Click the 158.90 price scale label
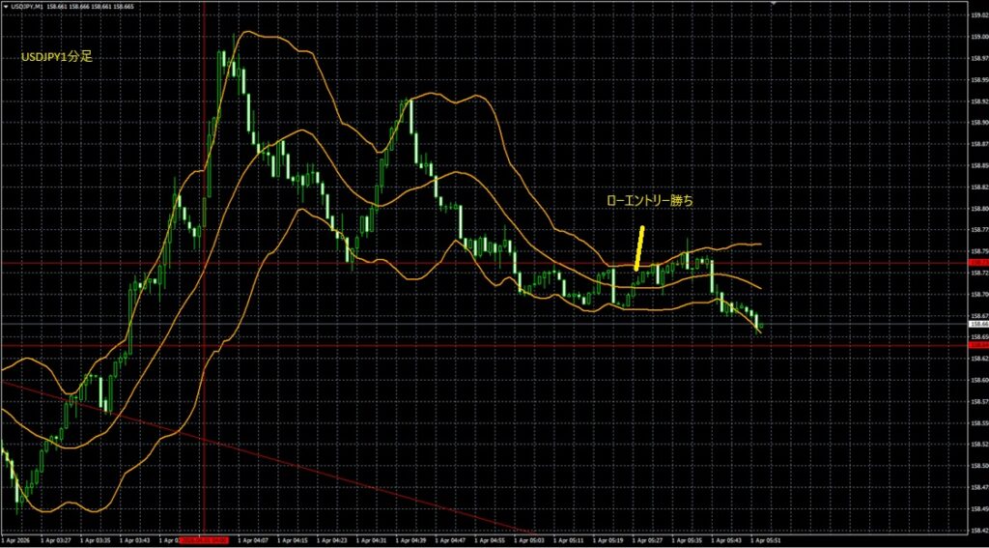Screen dimensions: 989x548 [x=979, y=123]
